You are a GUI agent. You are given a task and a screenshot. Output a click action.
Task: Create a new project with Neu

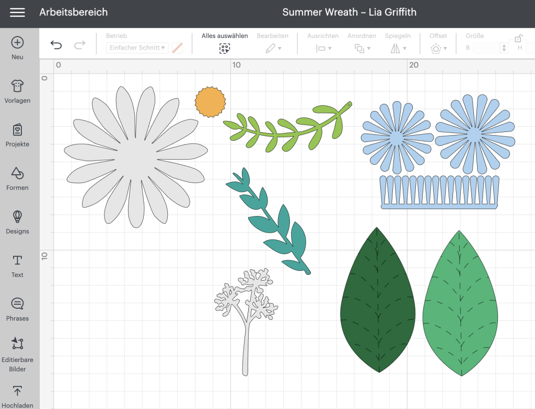[17, 48]
